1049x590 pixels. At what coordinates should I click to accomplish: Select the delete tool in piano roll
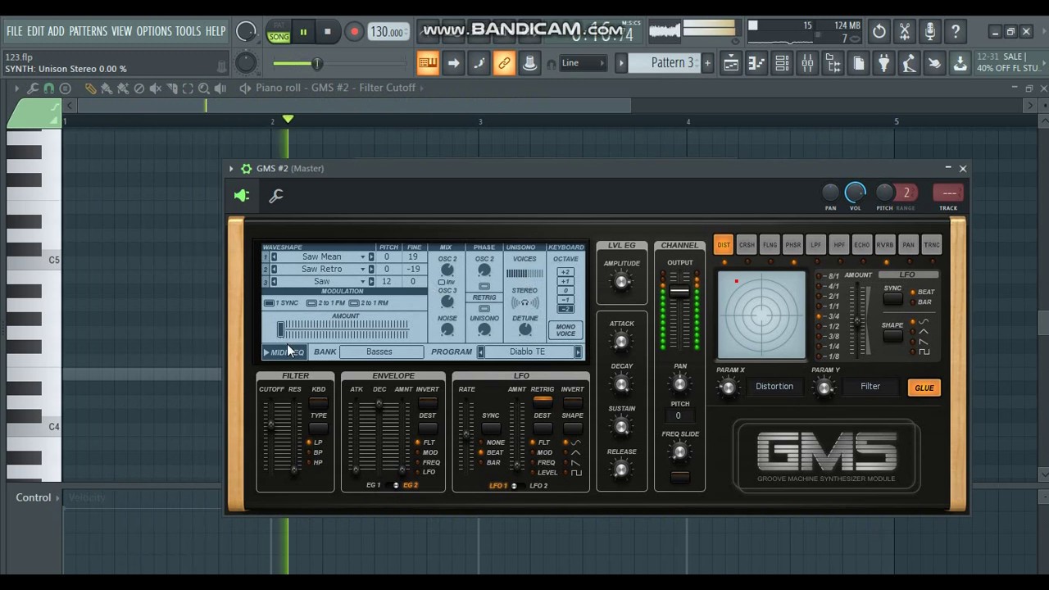pos(139,88)
